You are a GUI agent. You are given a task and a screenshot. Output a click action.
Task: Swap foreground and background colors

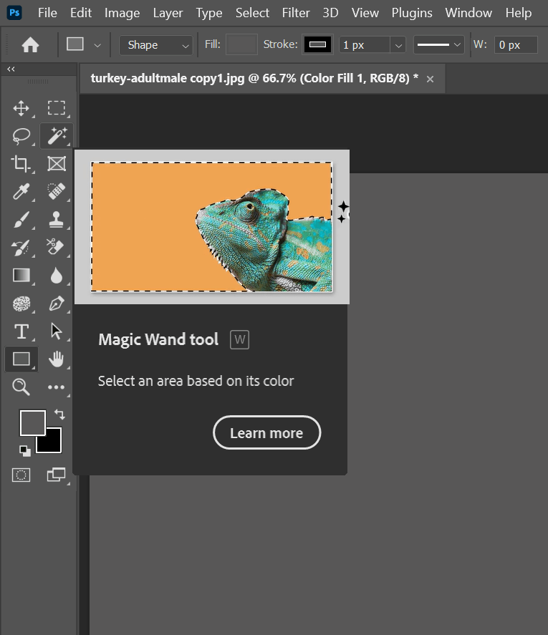[x=59, y=415]
